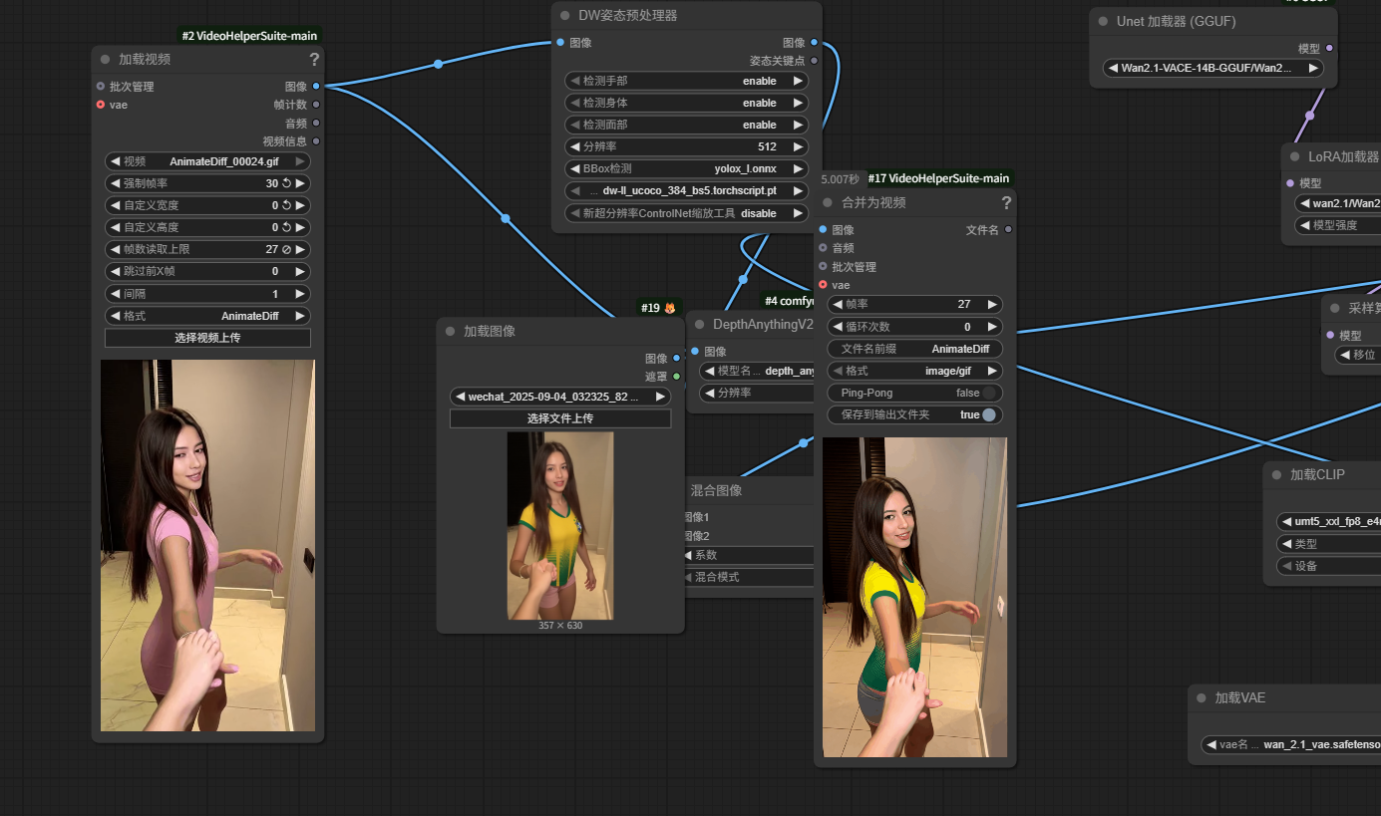Viewport: 1381px width, 816px height.
Task: Toggle the 保存到输出文件夹 switch
Action: tap(989, 414)
